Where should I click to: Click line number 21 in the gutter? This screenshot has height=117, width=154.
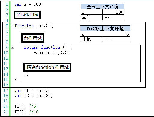point(6,112)
